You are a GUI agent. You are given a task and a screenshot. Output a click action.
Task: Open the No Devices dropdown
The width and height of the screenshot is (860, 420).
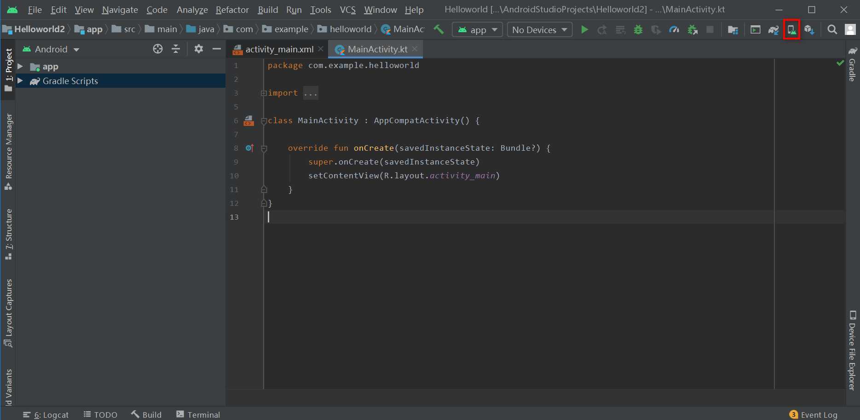tap(539, 30)
